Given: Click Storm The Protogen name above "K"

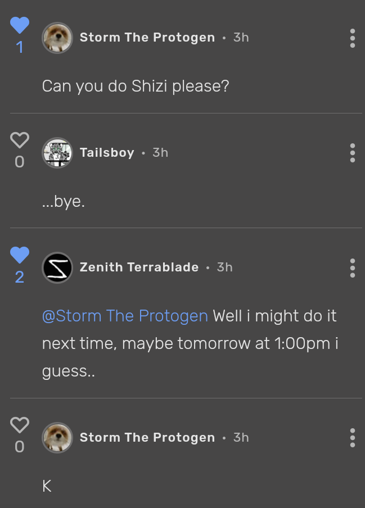Looking at the screenshot, I should click(147, 437).
